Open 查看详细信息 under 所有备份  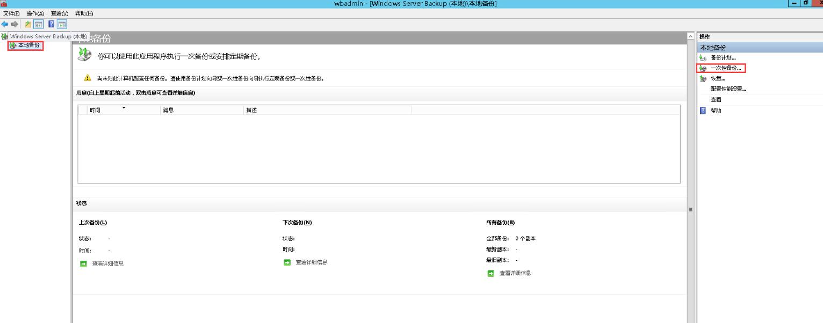click(x=515, y=273)
